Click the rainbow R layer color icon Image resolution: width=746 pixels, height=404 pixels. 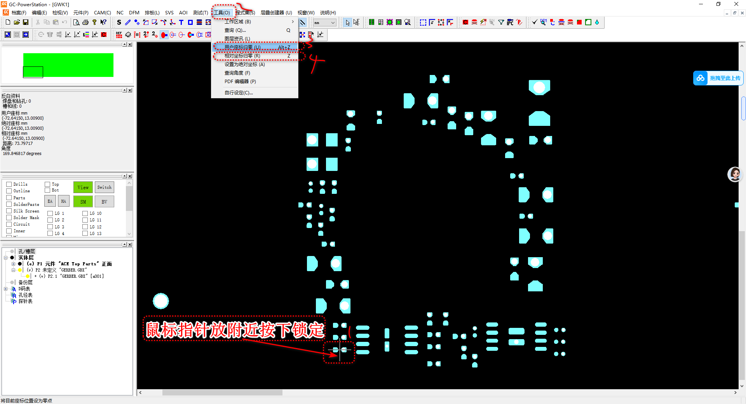[86, 35]
